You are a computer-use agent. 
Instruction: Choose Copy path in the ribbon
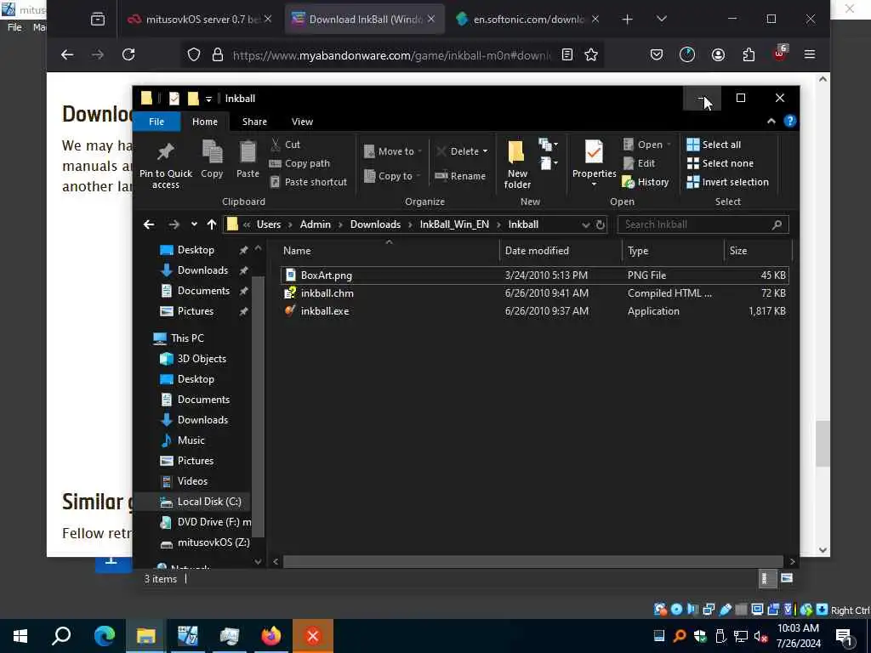[300, 163]
